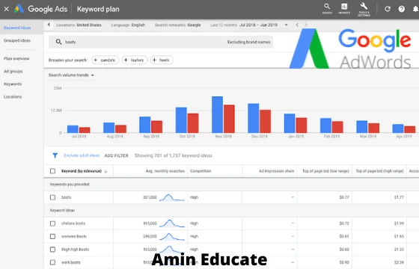This screenshot has height=269, width=419.
Task: Click the blue Nov 2018 bar in chart
Action: pyautogui.click(x=217, y=114)
